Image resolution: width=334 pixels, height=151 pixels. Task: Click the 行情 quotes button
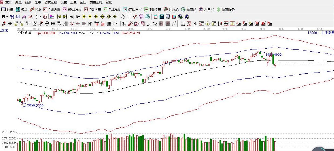point(7,9)
